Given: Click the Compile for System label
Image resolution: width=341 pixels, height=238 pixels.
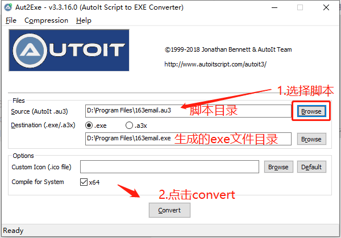Looking at the screenshot, I should click(x=38, y=182).
